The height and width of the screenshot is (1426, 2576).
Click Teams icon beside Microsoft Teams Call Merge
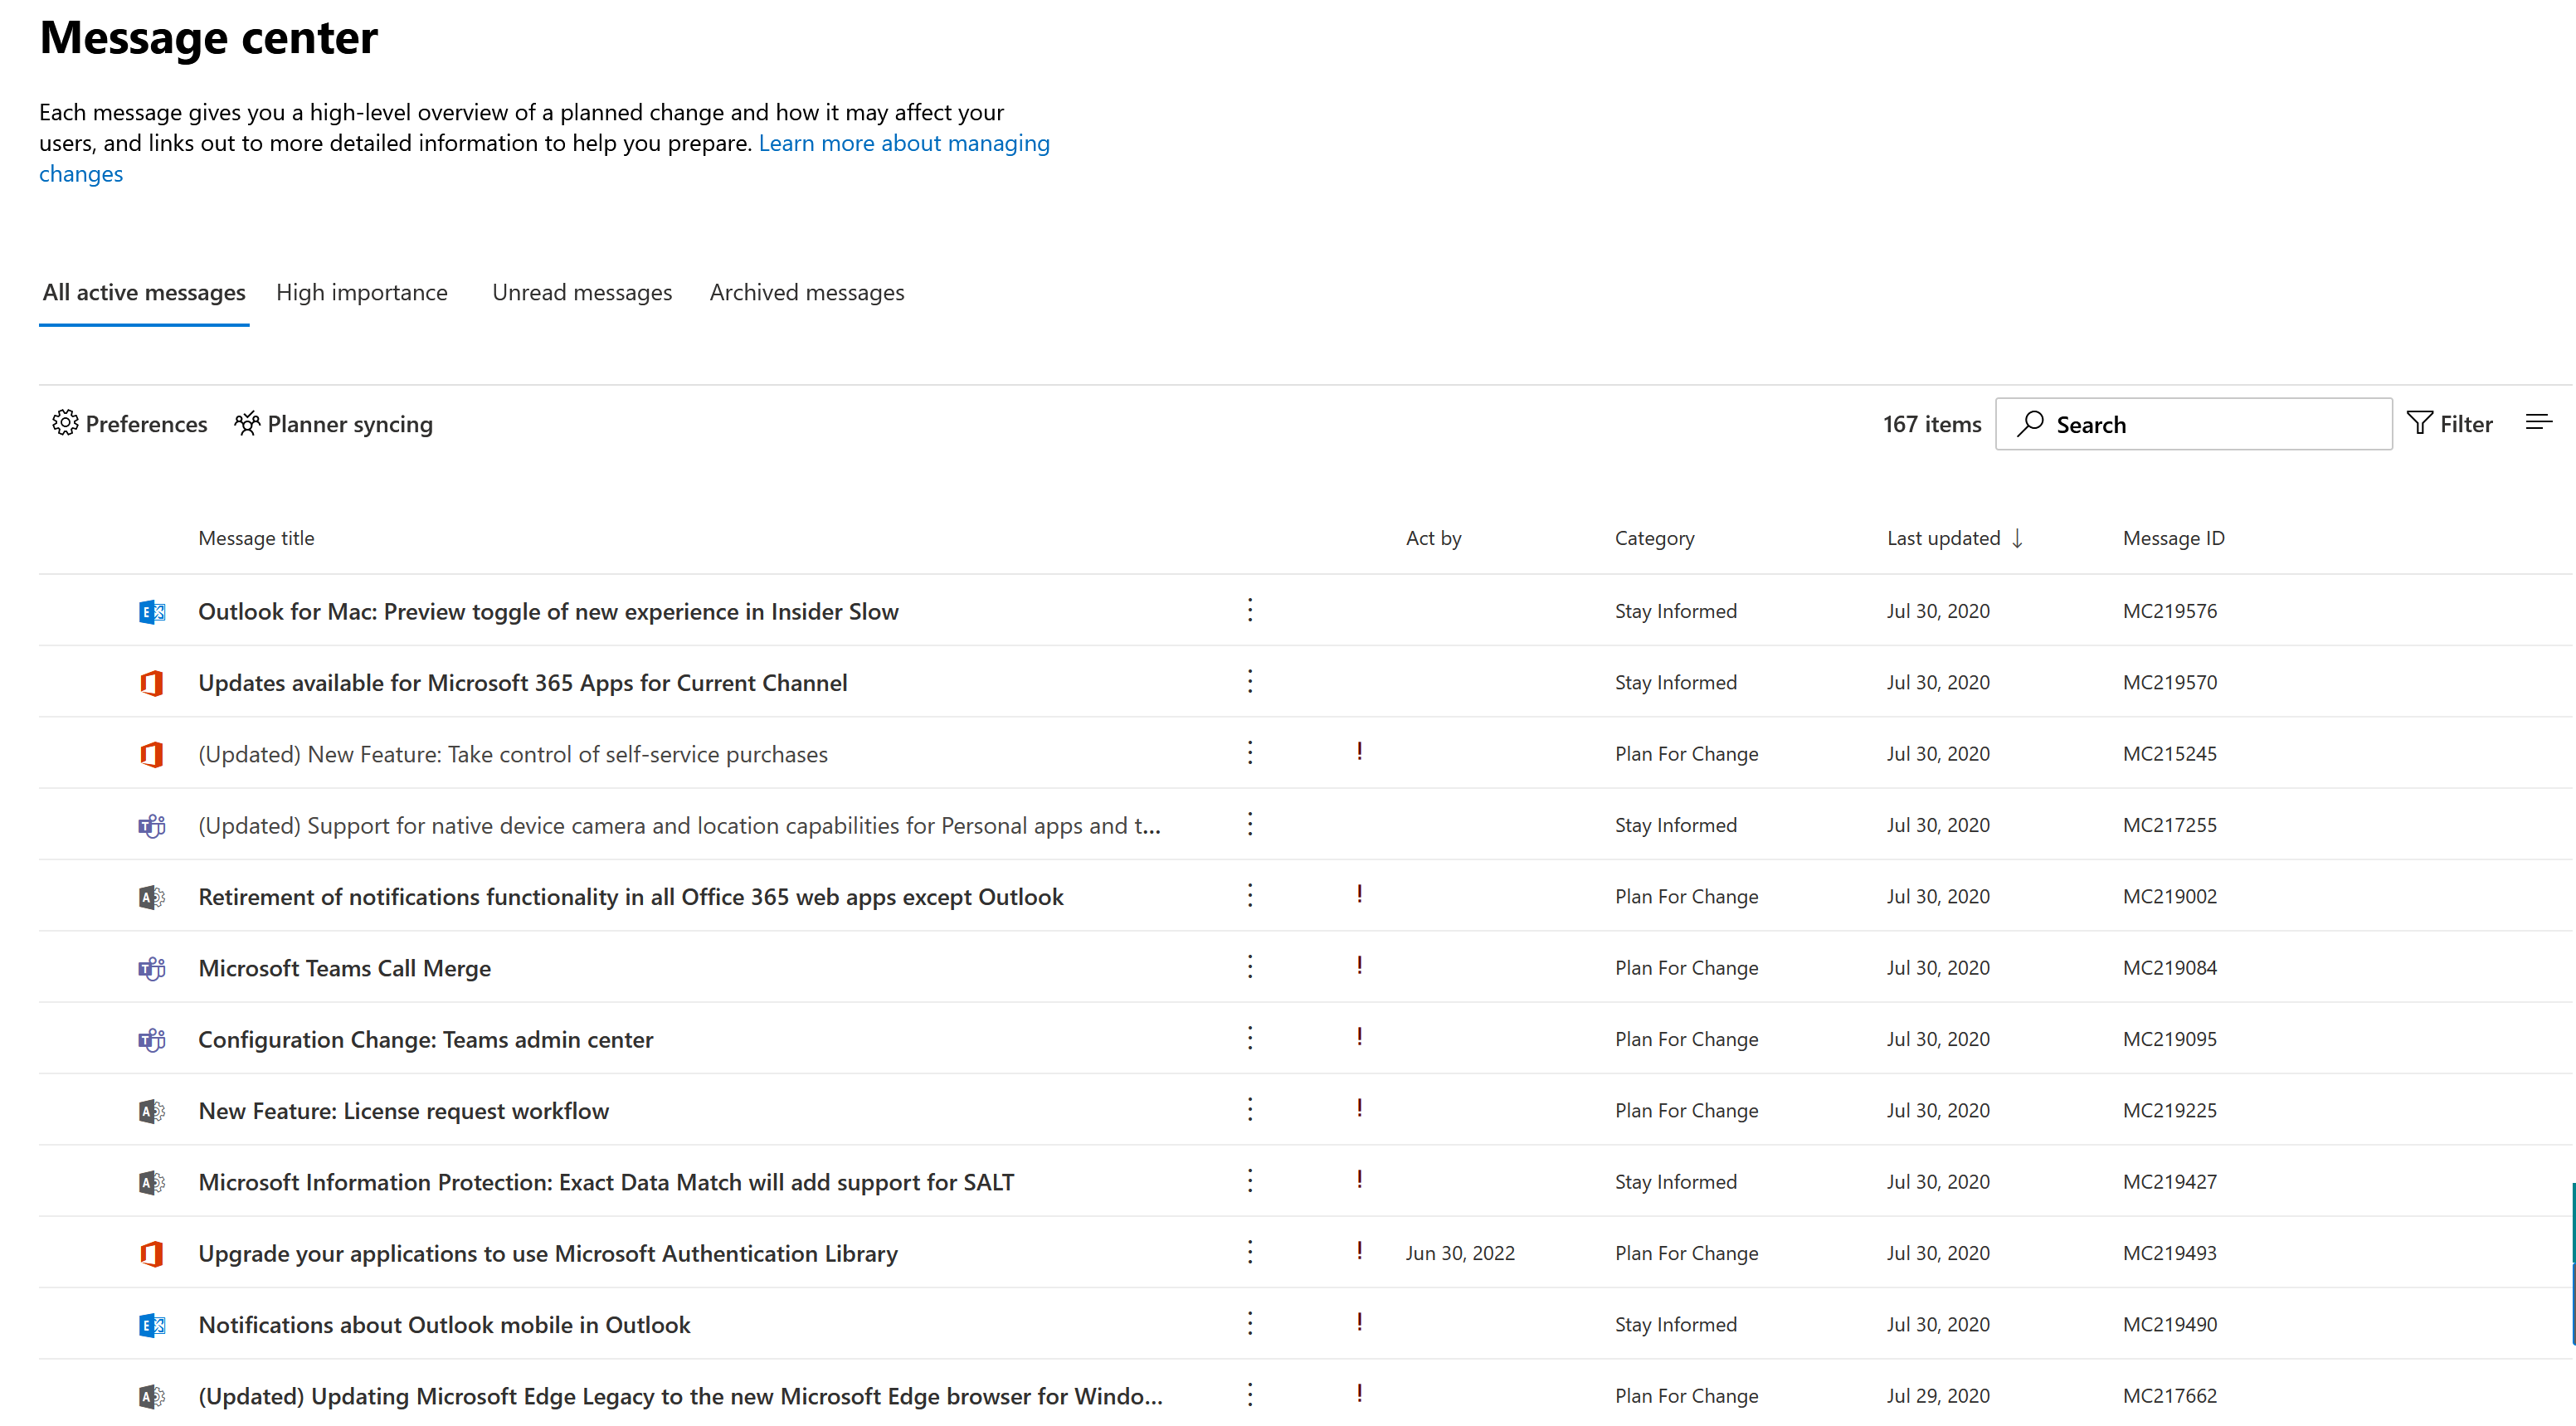[x=152, y=969]
